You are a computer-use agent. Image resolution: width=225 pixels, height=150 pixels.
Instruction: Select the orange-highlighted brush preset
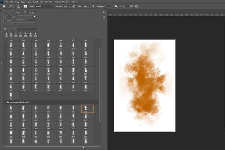click(88, 109)
